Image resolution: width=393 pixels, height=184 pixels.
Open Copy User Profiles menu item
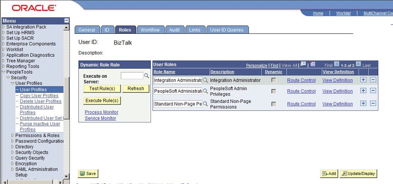tap(39, 96)
